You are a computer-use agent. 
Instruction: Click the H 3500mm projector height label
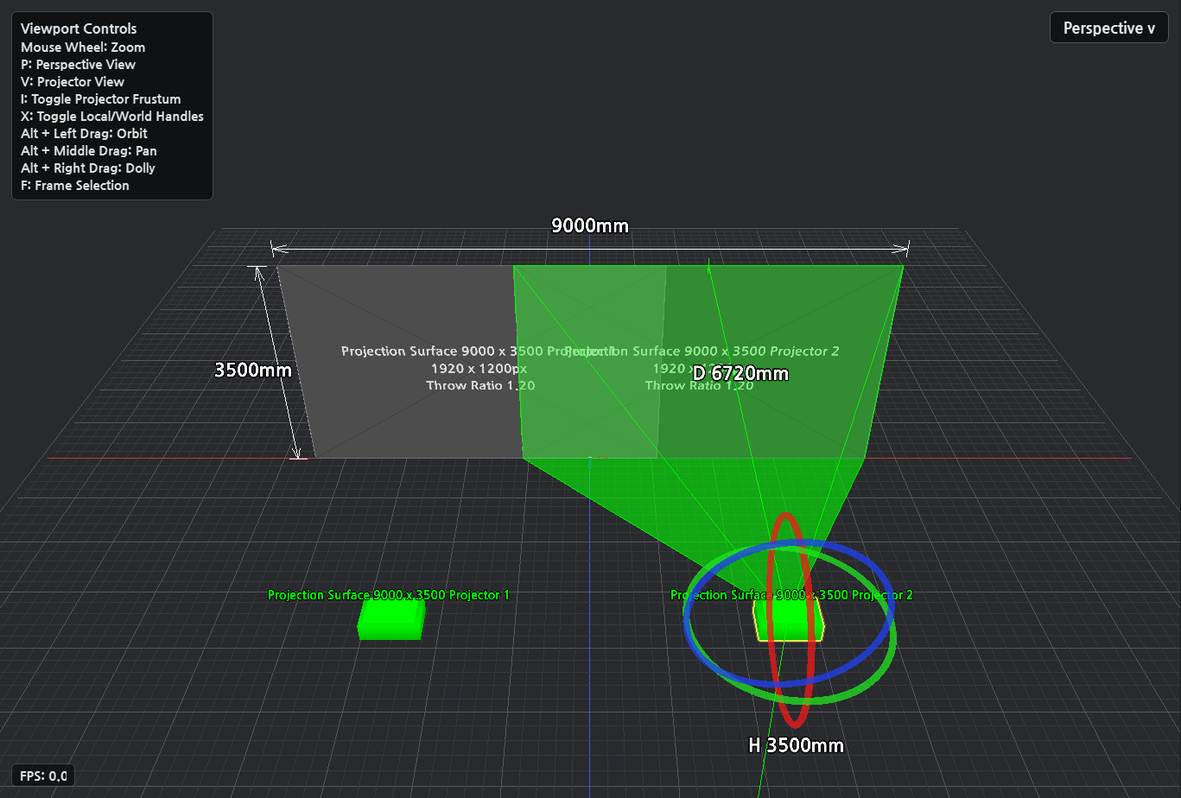pyautogui.click(x=796, y=744)
